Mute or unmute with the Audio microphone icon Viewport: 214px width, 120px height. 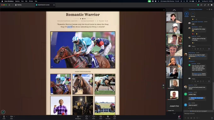tap(4, 117)
